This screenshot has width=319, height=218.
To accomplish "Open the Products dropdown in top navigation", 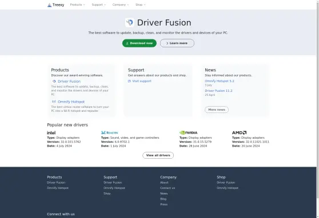I will (x=78, y=5).
